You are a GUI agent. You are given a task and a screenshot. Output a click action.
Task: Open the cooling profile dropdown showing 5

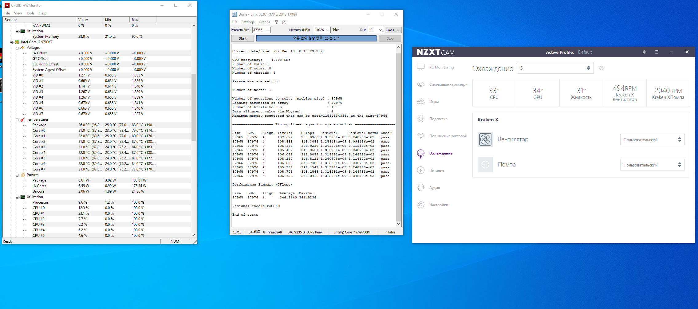click(x=555, y=68)
